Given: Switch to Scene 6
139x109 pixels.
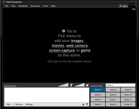Looking at the screenshot, I should (113, 95).
